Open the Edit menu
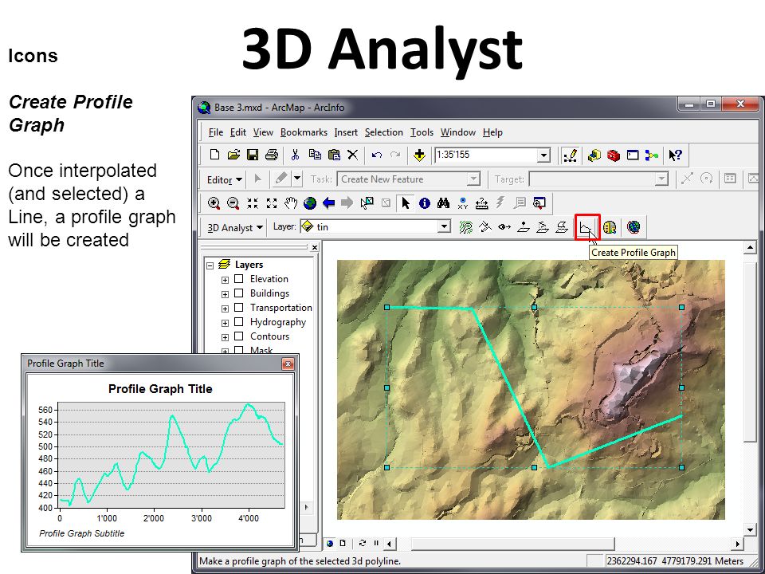Screen dimensions: 765x574 point(238,132)
